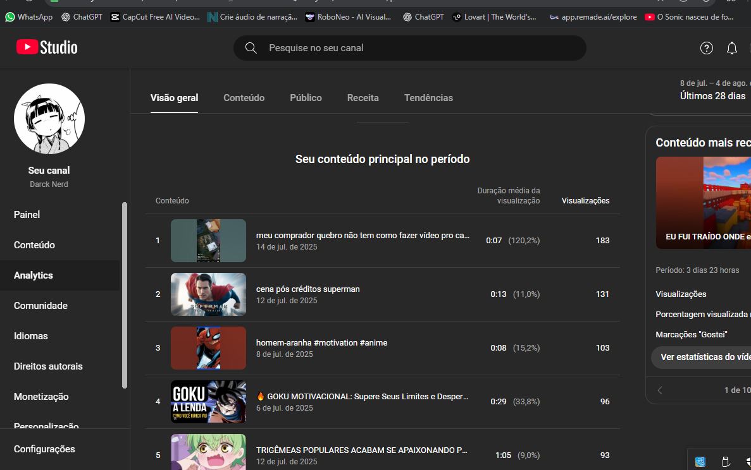The width and height of the screenshot is (751, 470).
Task: Switch to the Tendências tab
Action: click(x=428, y=97)
